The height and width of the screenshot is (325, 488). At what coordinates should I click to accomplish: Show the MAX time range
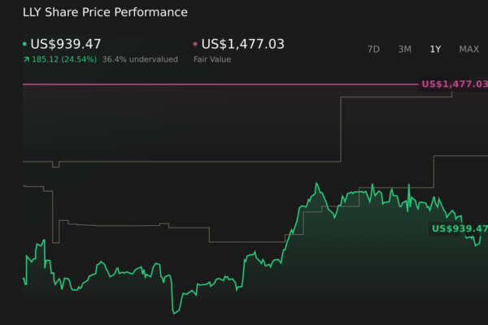click(468, 49)
